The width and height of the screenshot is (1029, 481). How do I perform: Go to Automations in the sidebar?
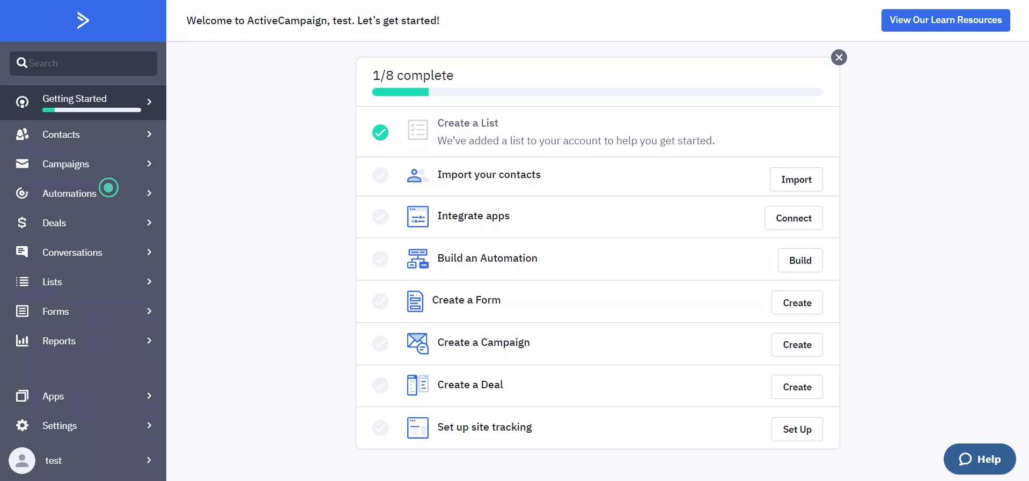pos(83,193)
